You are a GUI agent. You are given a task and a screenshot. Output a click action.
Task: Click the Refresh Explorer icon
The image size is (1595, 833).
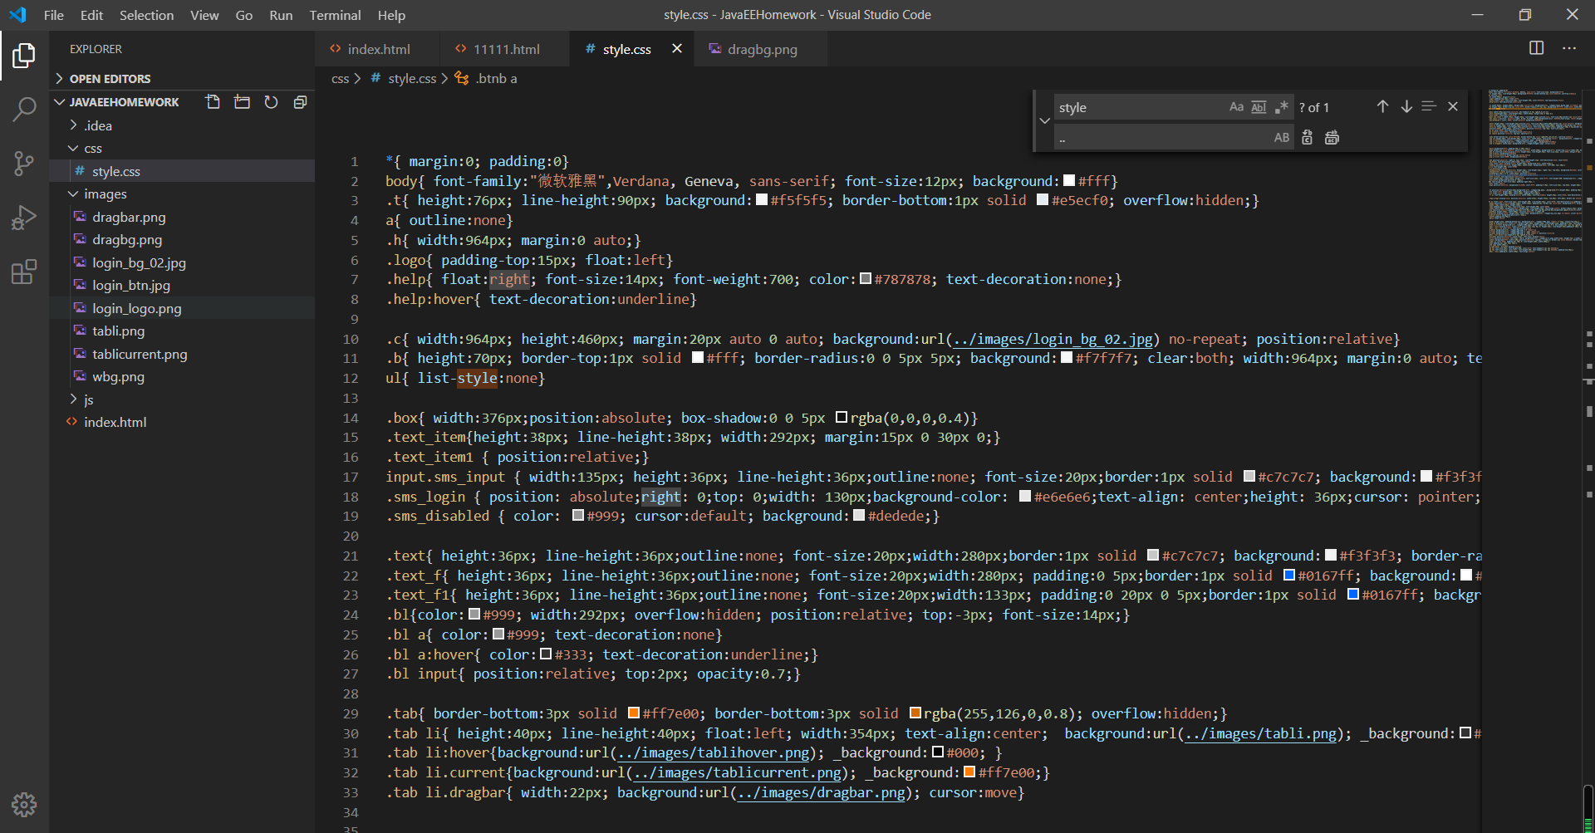click(271, 102)
